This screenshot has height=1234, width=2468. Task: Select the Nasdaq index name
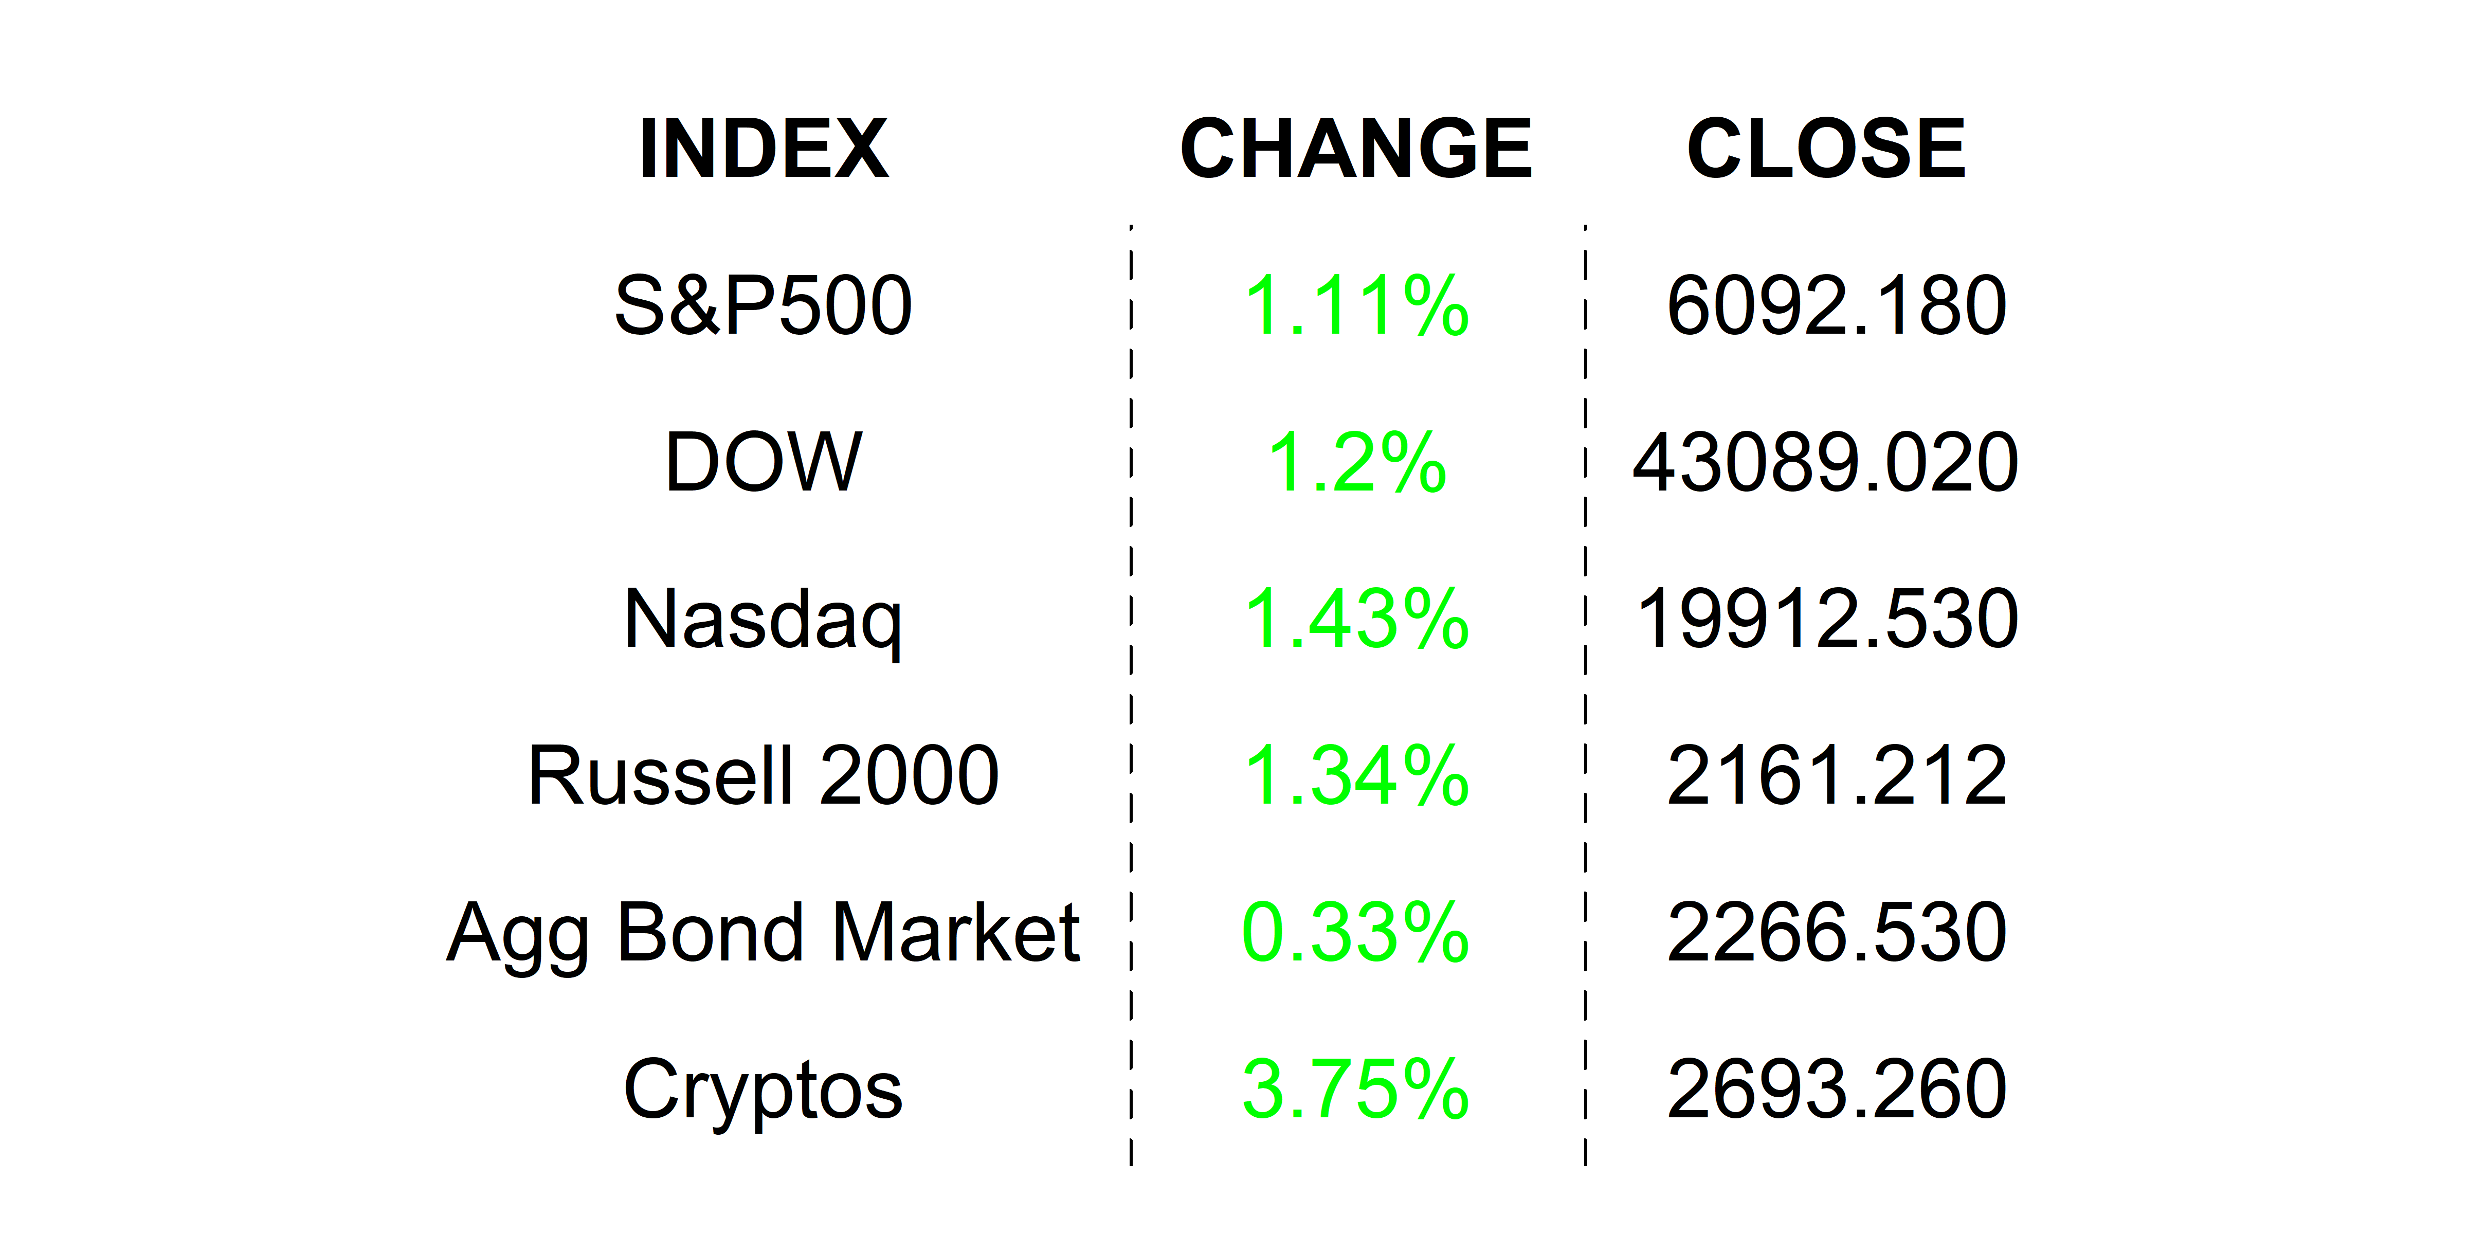pyautogui.click(x=764, y=620)
